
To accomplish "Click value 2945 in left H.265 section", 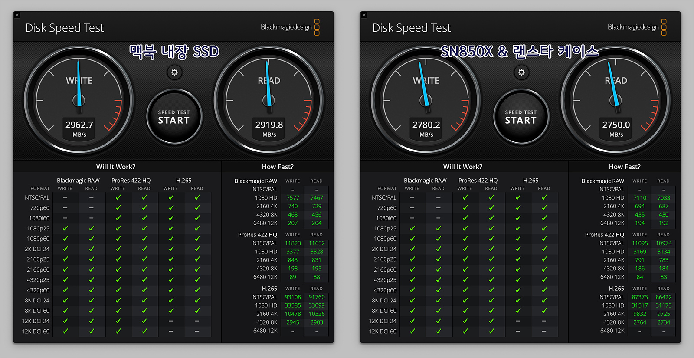I will pos(293,322).
